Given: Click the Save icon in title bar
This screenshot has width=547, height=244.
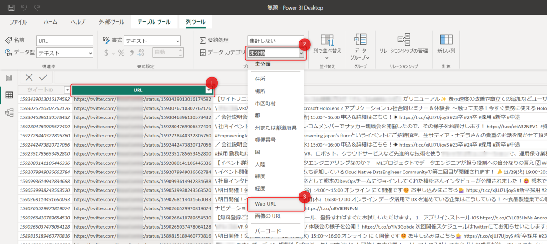Looking at the screenshot, I should pyautogui.click(x=11, y=8).
